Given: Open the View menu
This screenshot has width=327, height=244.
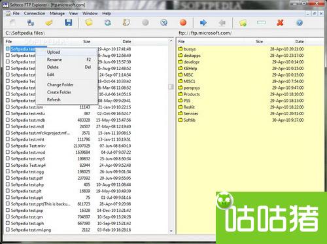Looking at the screenshot, I should pos(73,13).
